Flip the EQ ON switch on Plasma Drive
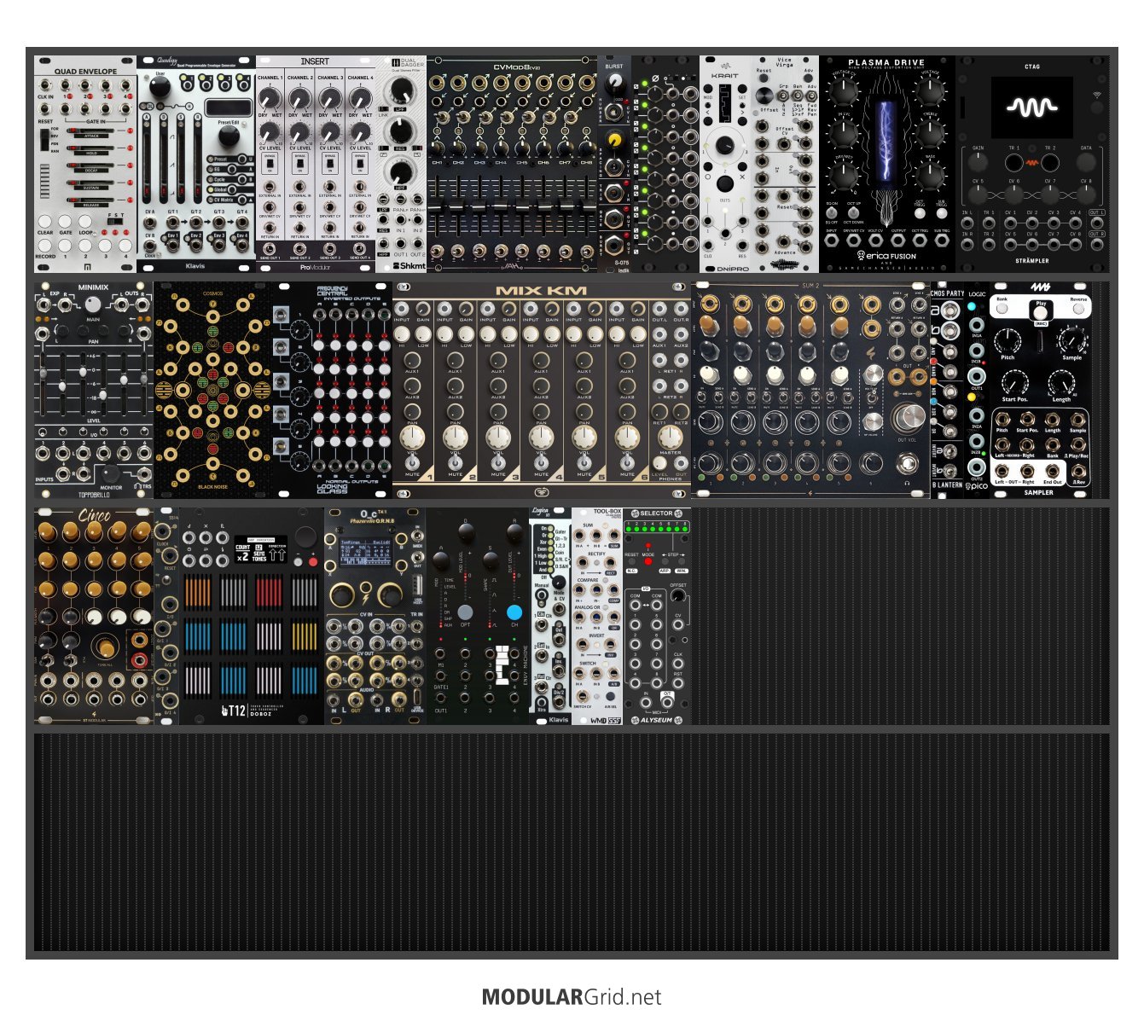The height and width of the screenshot is (1015, 1144). 832,214
